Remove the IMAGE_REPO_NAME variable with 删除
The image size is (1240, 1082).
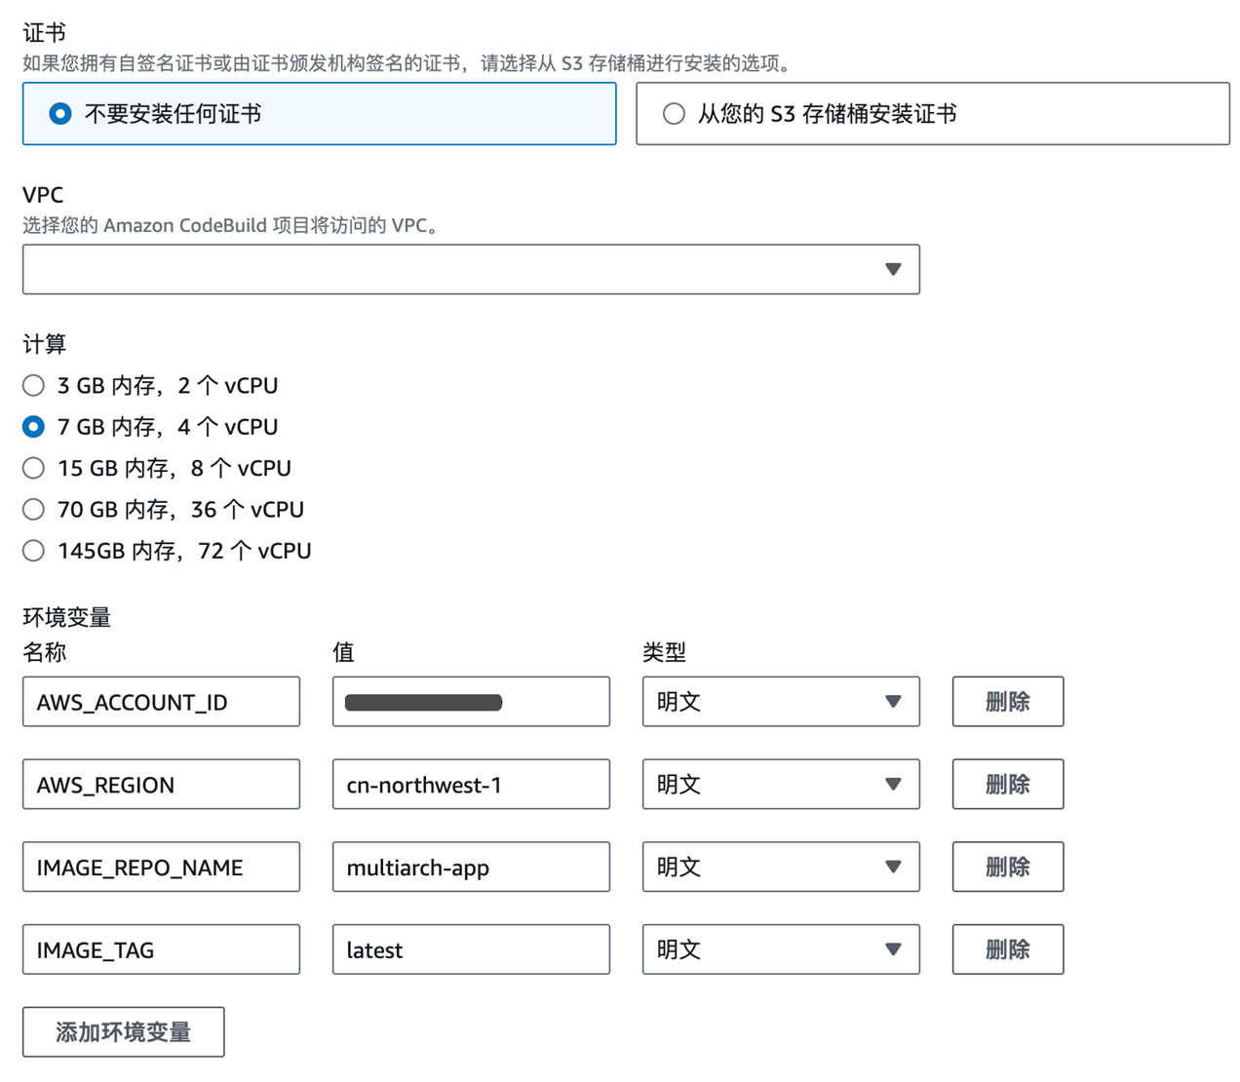[1007, 867]
